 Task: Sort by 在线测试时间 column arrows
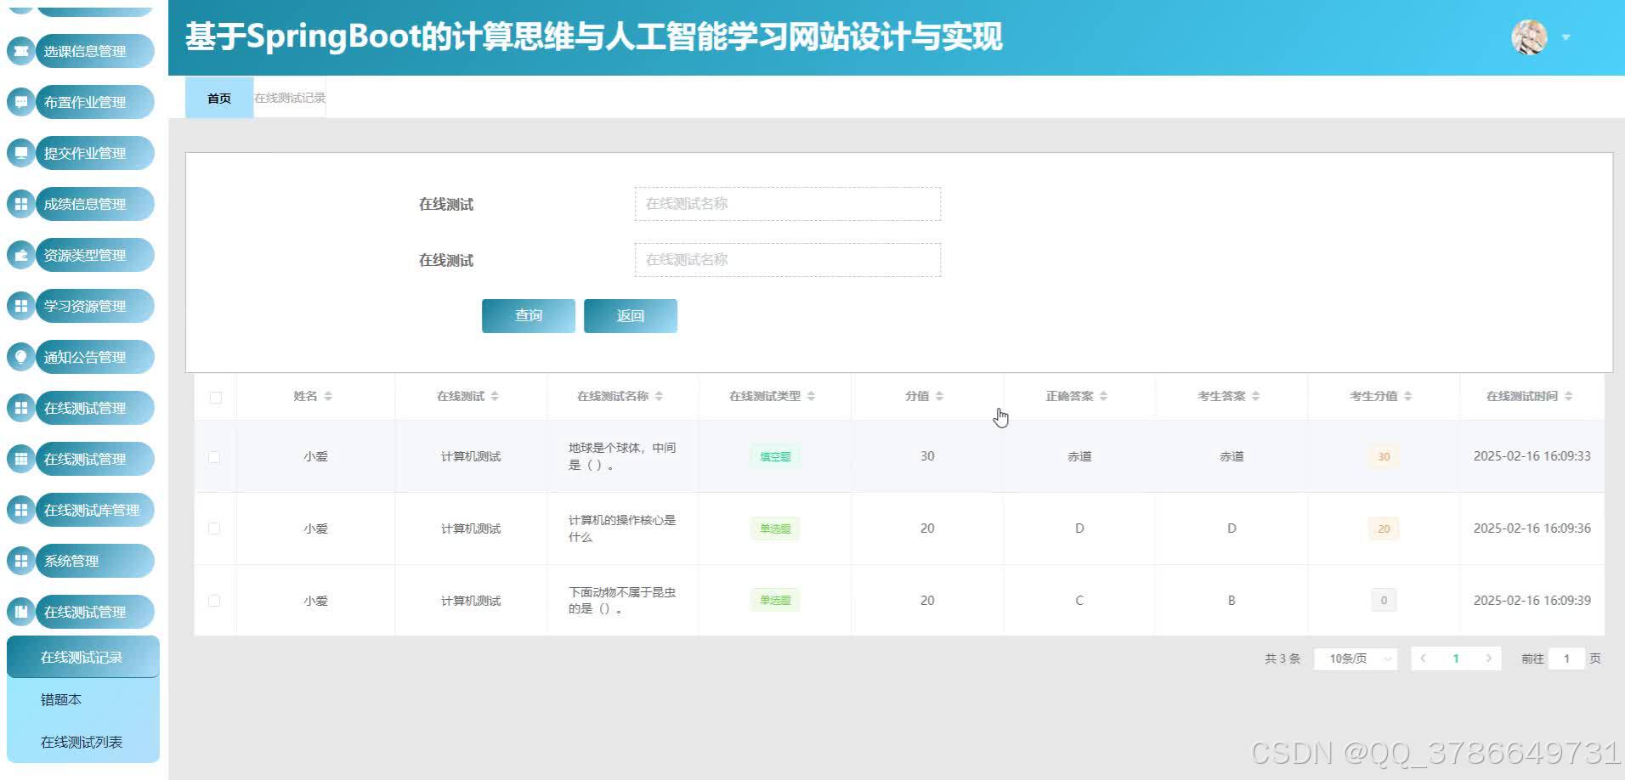click(x=1568, y=396)
